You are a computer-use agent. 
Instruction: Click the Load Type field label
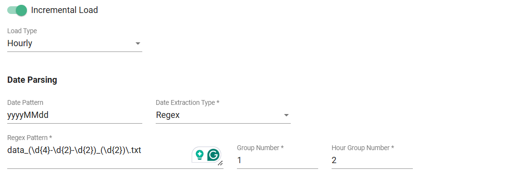[x=22, y=31]
